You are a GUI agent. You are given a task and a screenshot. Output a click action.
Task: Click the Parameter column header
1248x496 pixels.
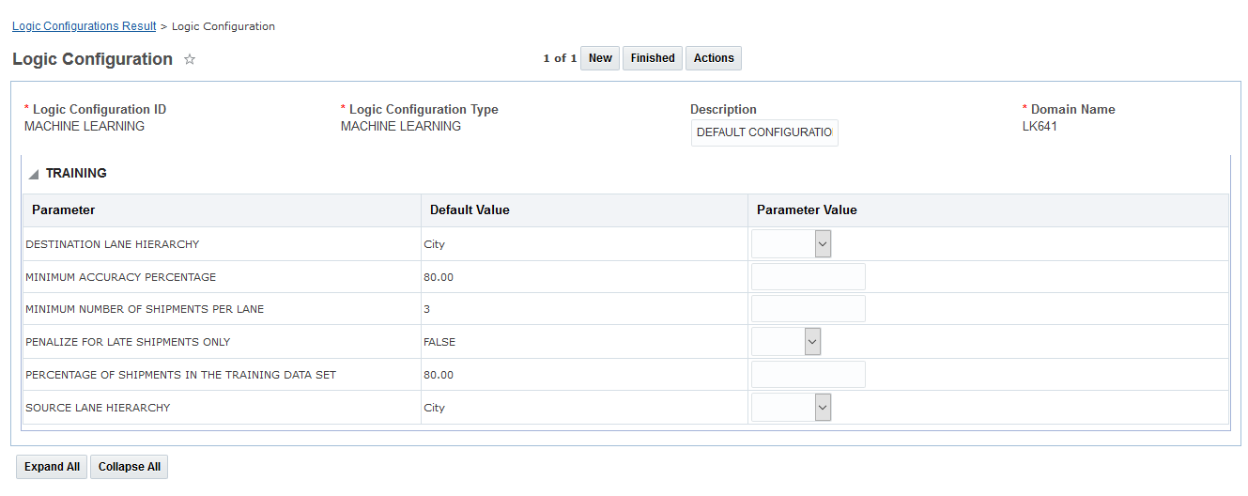point(63,210)
